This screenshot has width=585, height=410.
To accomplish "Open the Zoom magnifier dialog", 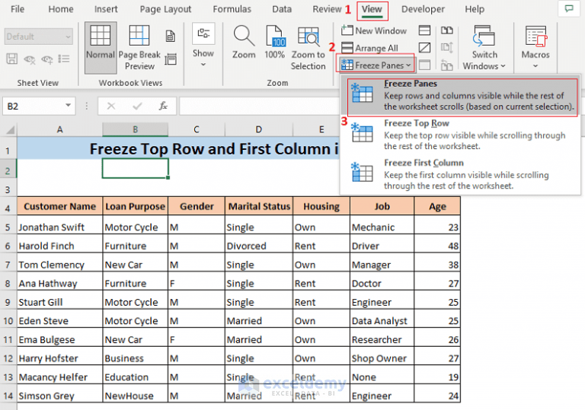I will (x=244, y=42).
